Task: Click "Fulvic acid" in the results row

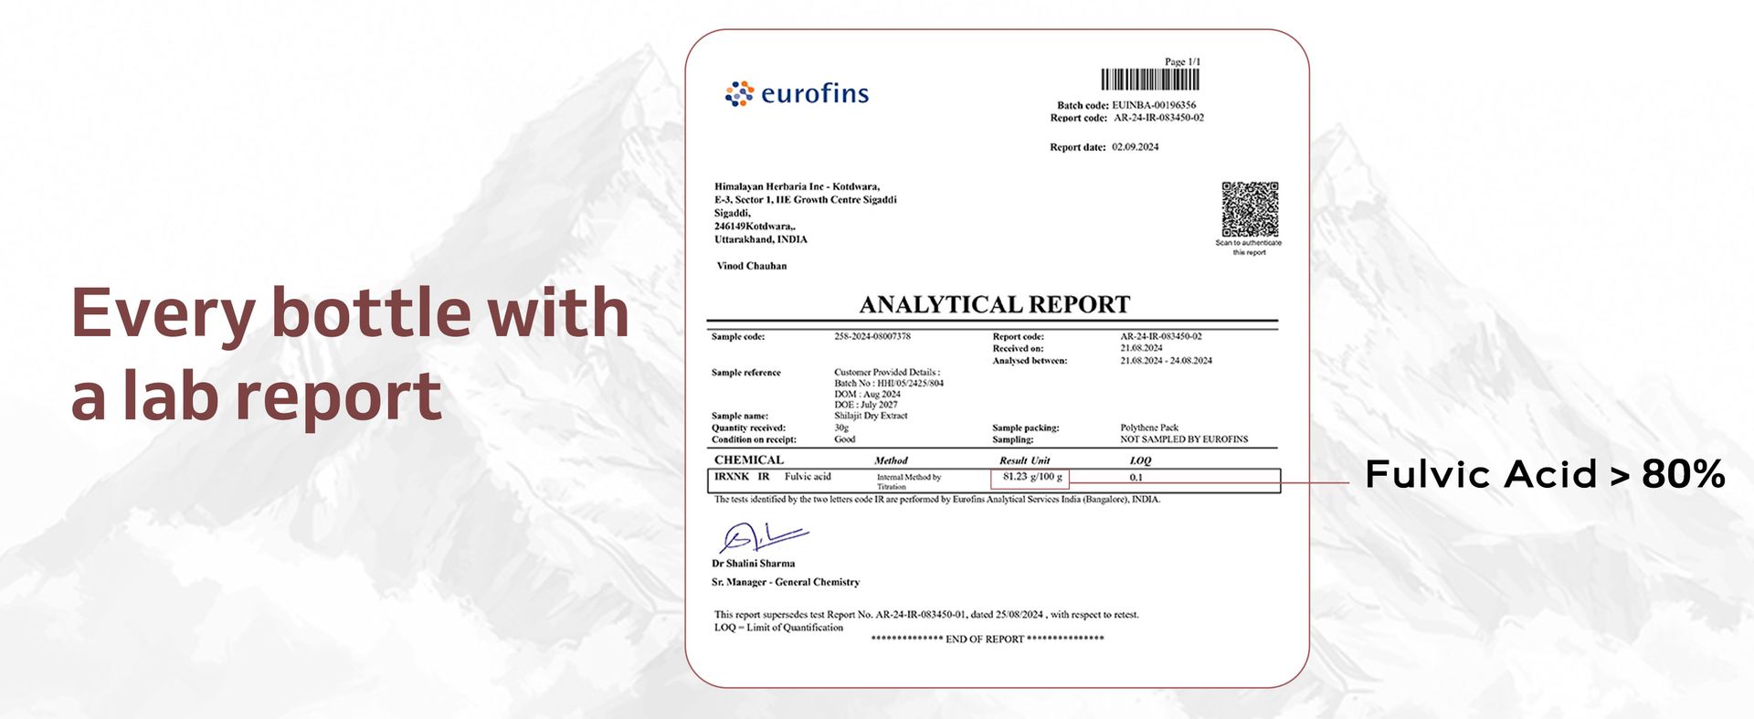Action: click(808, 477)
